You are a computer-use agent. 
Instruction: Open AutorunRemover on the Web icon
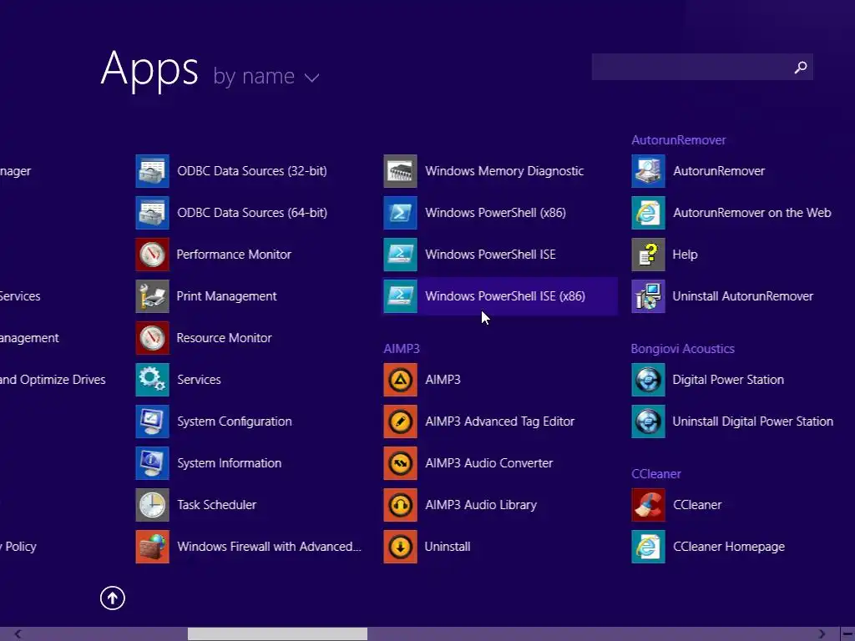pyautogui.click(x=648, y=213)
